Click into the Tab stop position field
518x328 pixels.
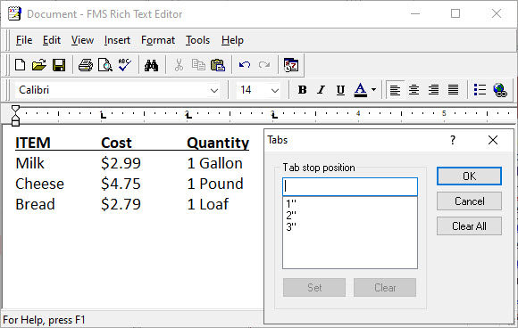point(350,186)
